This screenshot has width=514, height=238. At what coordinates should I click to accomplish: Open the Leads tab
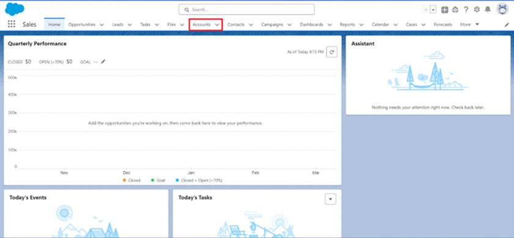117,24
